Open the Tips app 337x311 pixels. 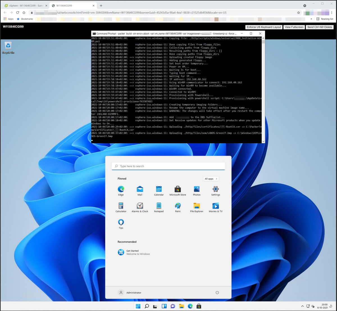[121, 224]
